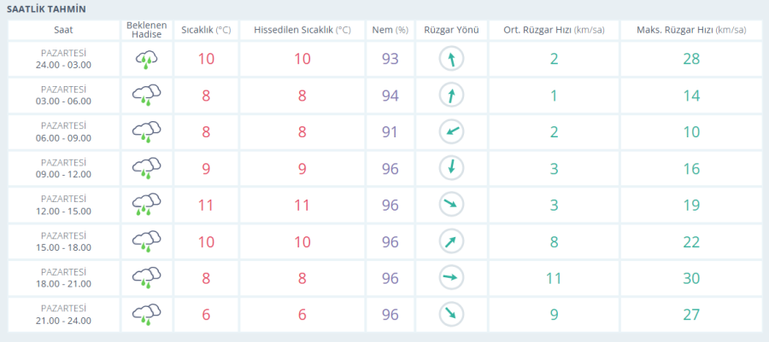Click the wind direction arrow for 21.00 - 24.00
This screenshot has width=769, height=342.
pos(451,315)
